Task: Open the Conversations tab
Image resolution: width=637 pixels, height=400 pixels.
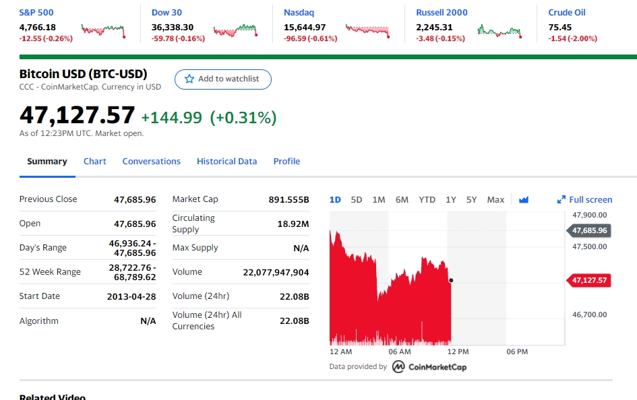Action: click(151, 162)
